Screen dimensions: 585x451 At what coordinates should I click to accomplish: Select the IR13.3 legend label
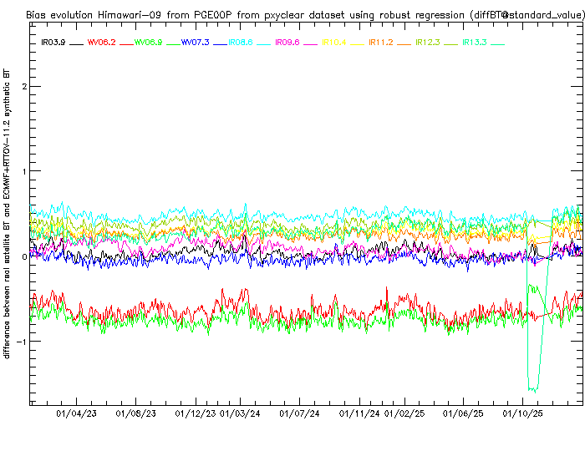point(475,42)
